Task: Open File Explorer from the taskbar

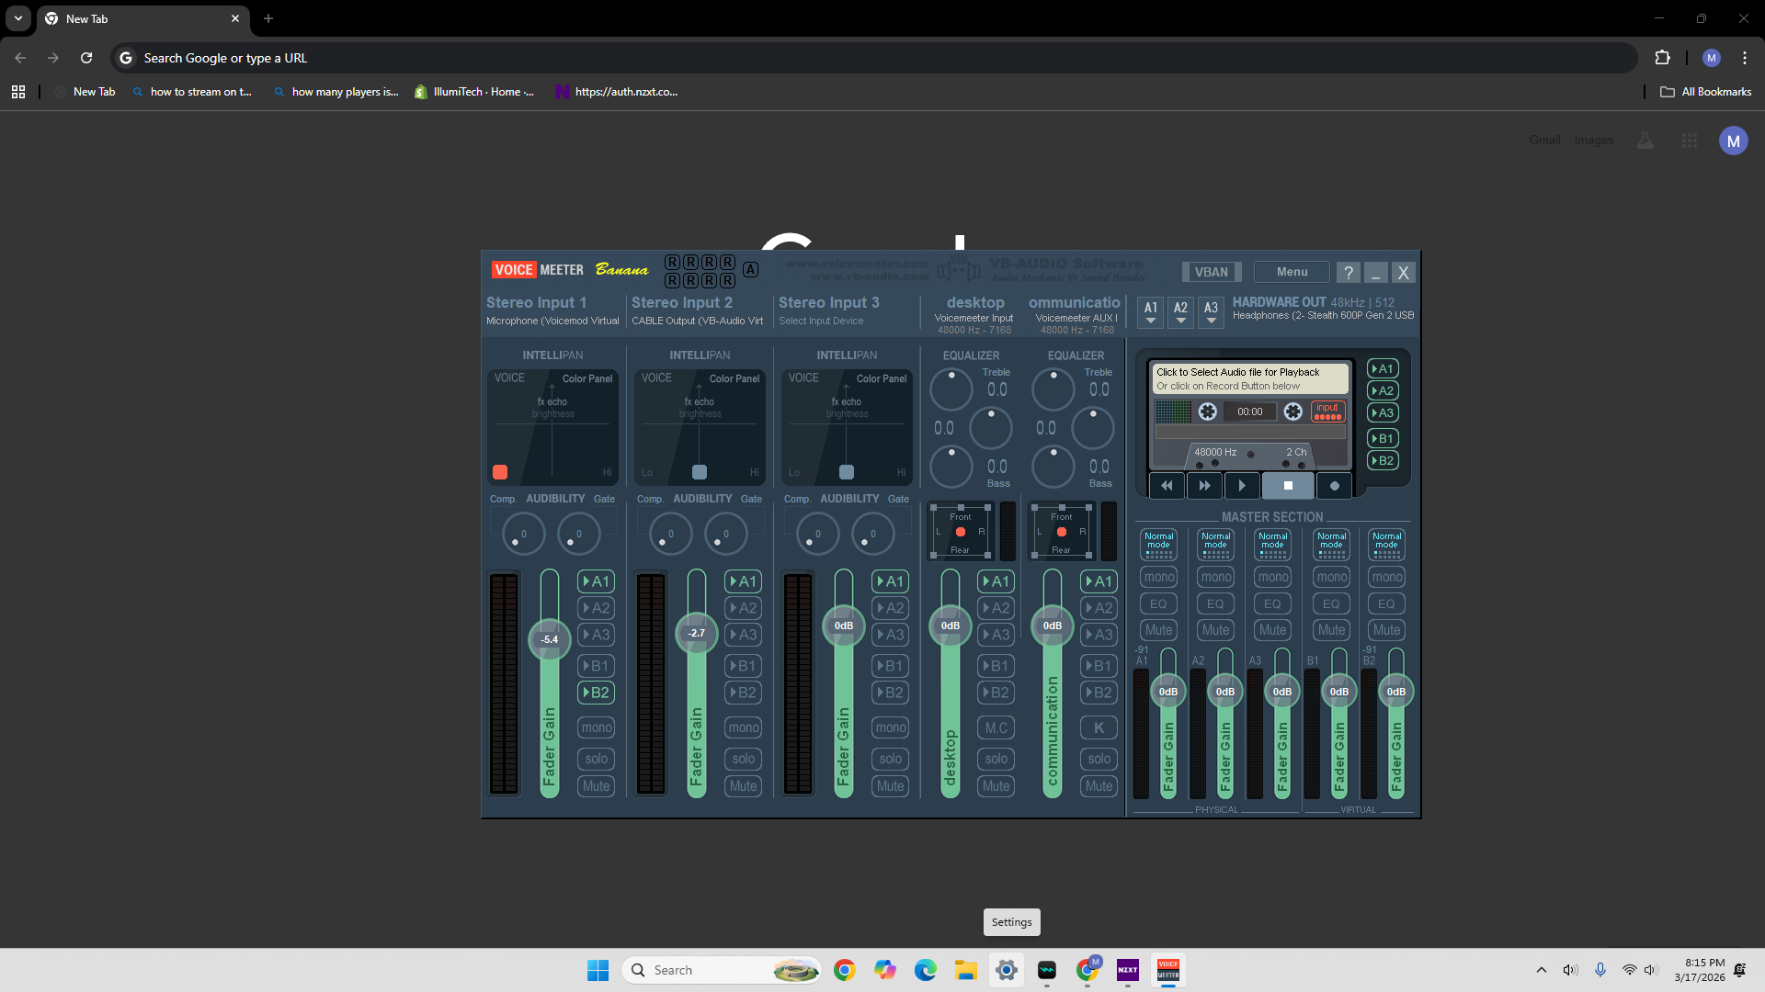Action: [966, 970]
